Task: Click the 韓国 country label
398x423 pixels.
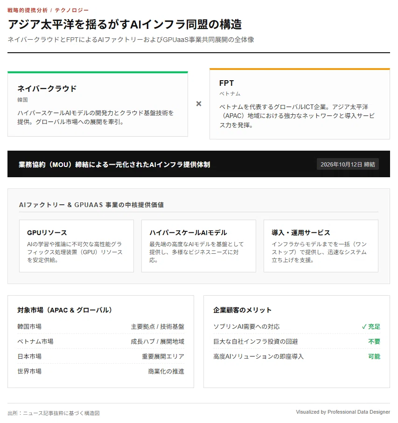Action: point(22,100)
